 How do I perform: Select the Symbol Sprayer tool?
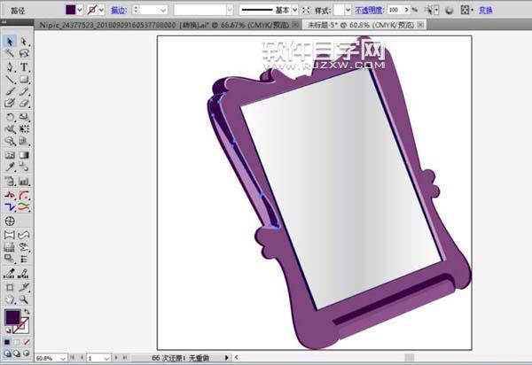pyautogui.click(x=10, y=182)
